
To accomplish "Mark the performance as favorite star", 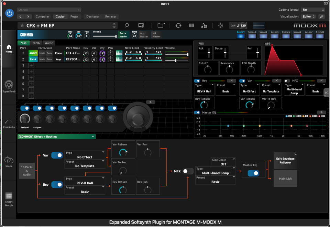I will pyautogui.click(x=22, y=25).
